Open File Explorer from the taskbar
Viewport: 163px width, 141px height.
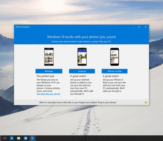point(19,138)
